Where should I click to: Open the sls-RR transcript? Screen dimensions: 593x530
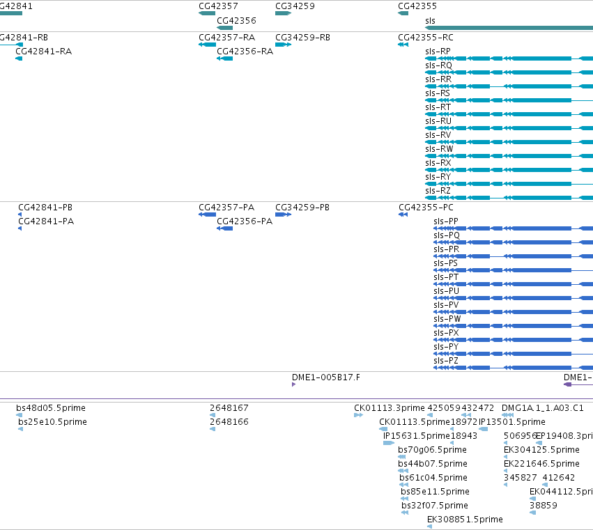coord(438,79)
